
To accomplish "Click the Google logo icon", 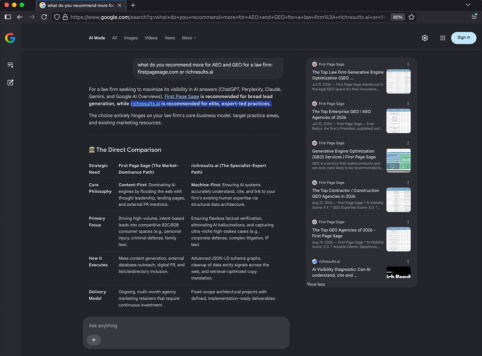I will [10, 38].
